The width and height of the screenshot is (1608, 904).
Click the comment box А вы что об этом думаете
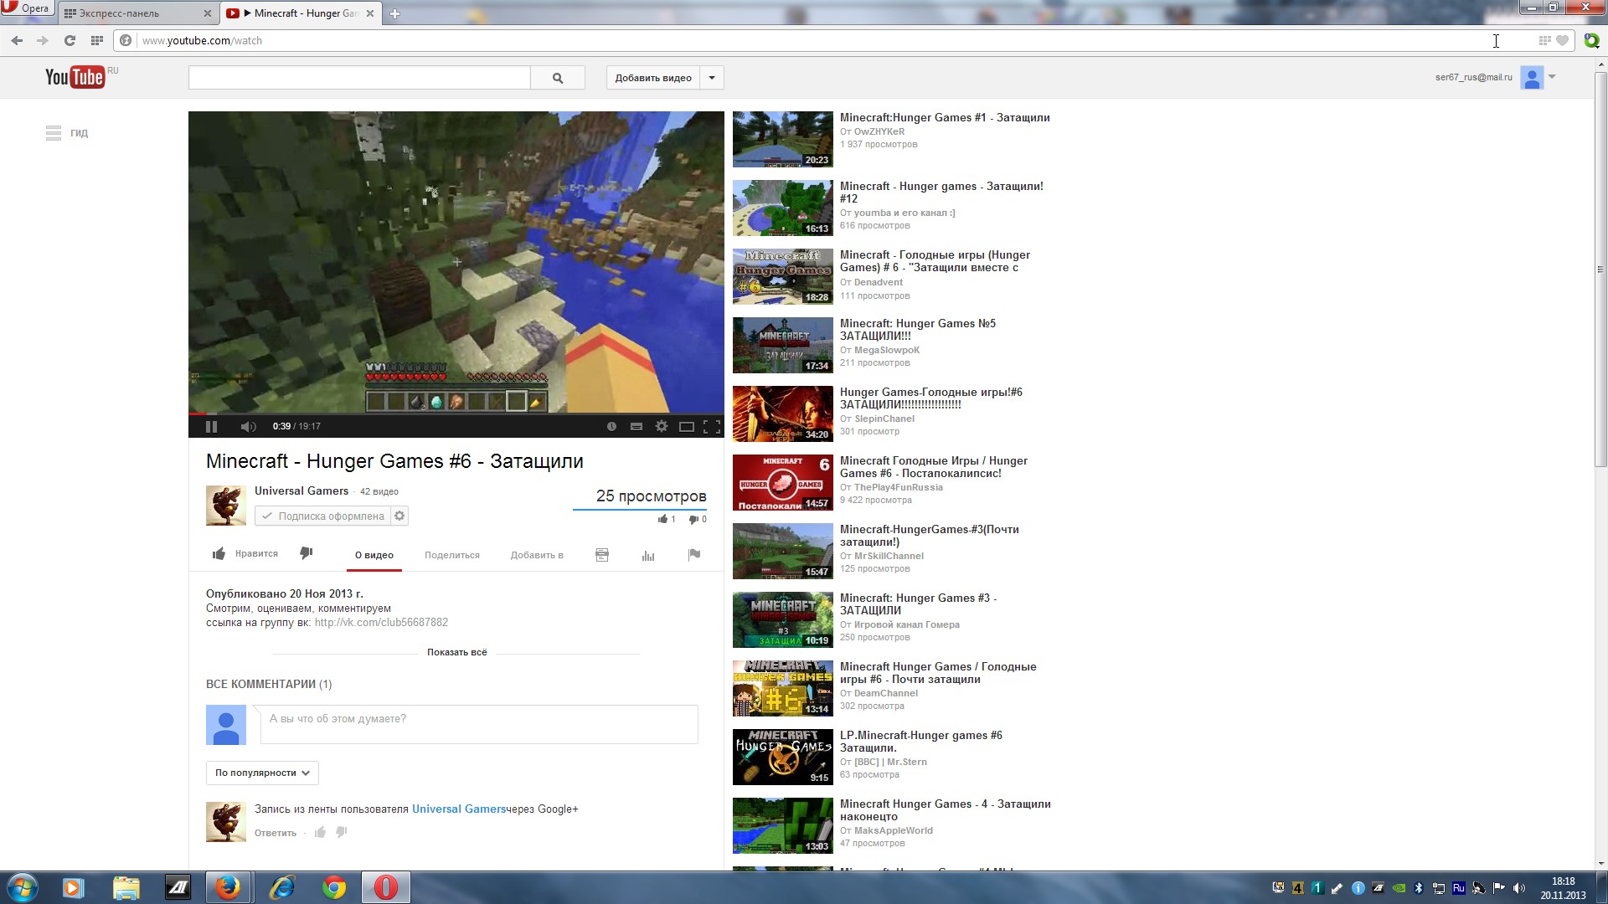point(479,724)
